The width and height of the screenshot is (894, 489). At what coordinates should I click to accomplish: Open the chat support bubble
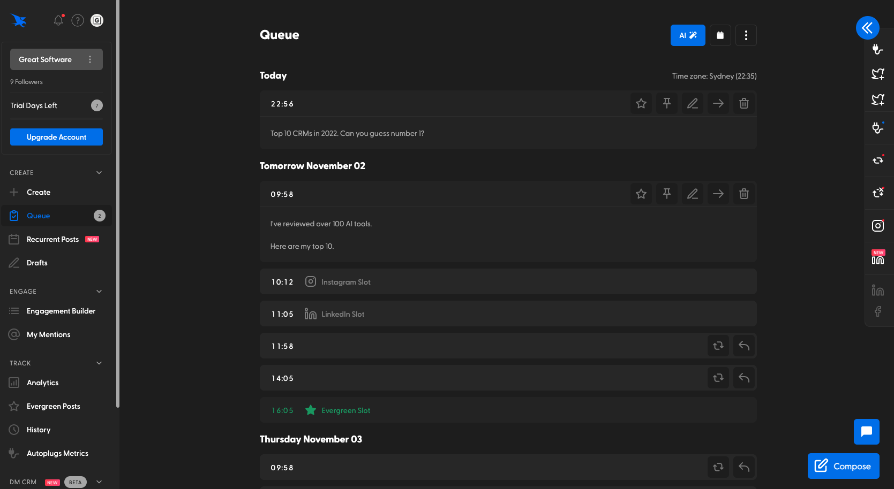[866, 432]
